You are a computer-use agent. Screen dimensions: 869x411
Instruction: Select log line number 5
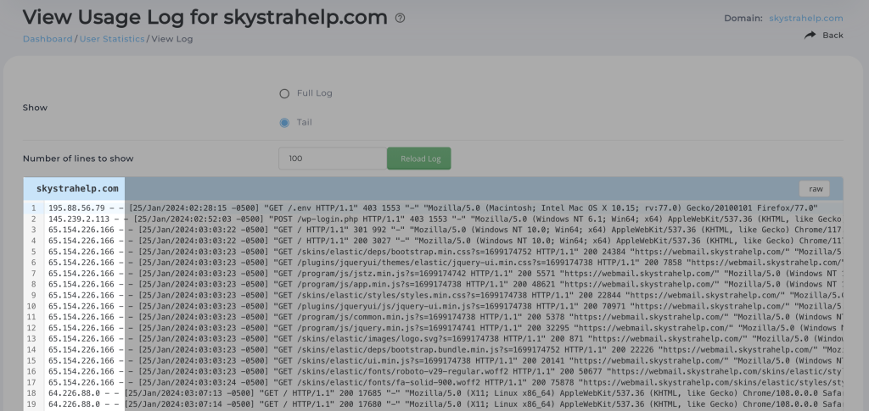tap(34, 252)
